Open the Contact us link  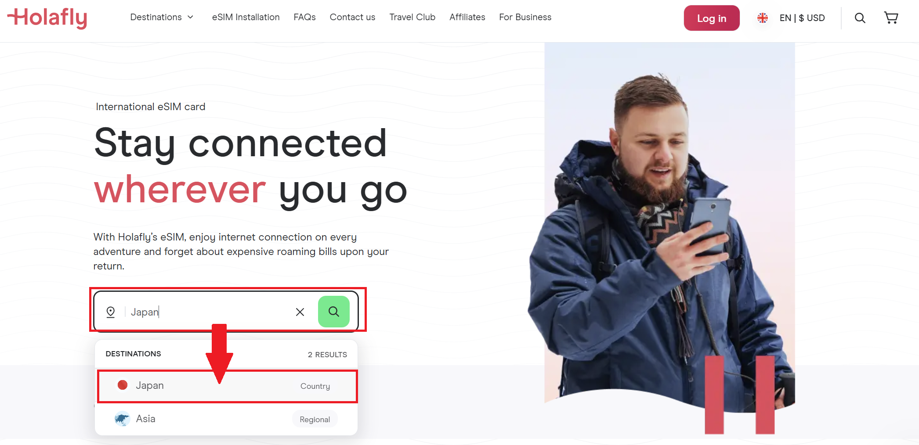point(352,17)
